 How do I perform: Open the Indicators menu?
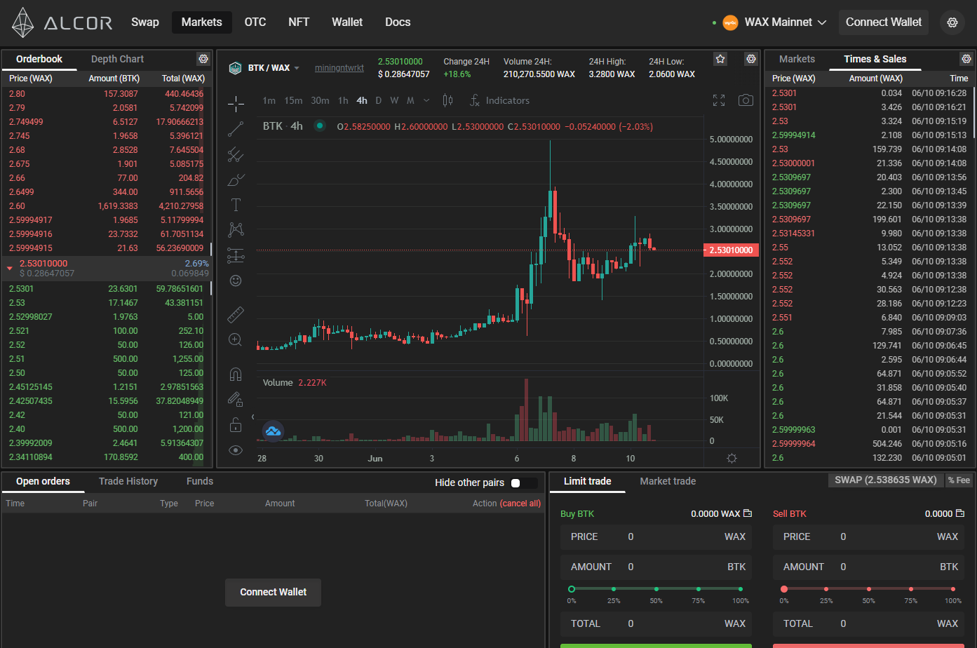[x=499, y=100]
